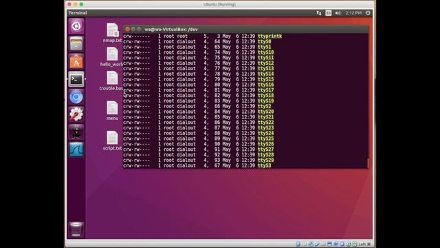This screenshot has height=248, width=440.
Task: Launch Ubuntu Software from the launcher
Action: [76, 61]
